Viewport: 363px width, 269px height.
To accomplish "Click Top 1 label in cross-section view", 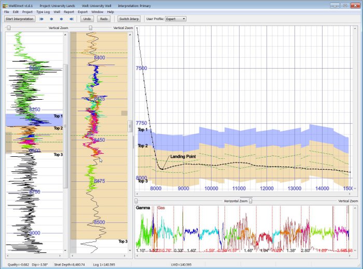I will 143,130.
